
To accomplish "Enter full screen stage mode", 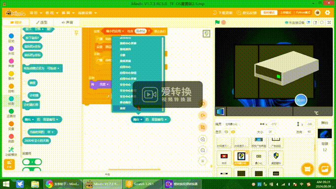I will (x=330, y=22).
